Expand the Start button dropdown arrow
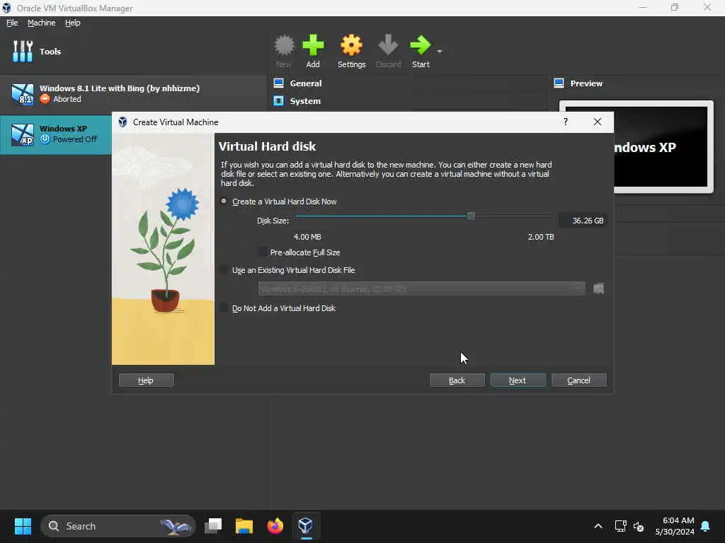 click(x=439, y=51)
